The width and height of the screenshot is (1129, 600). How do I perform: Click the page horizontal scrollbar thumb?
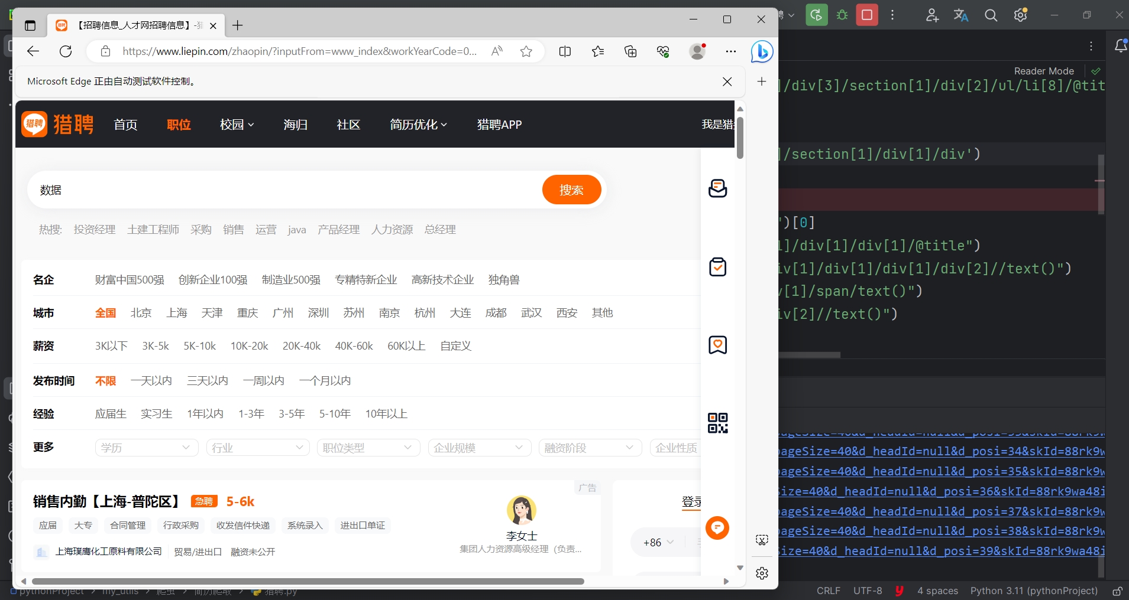pos(308,581)
